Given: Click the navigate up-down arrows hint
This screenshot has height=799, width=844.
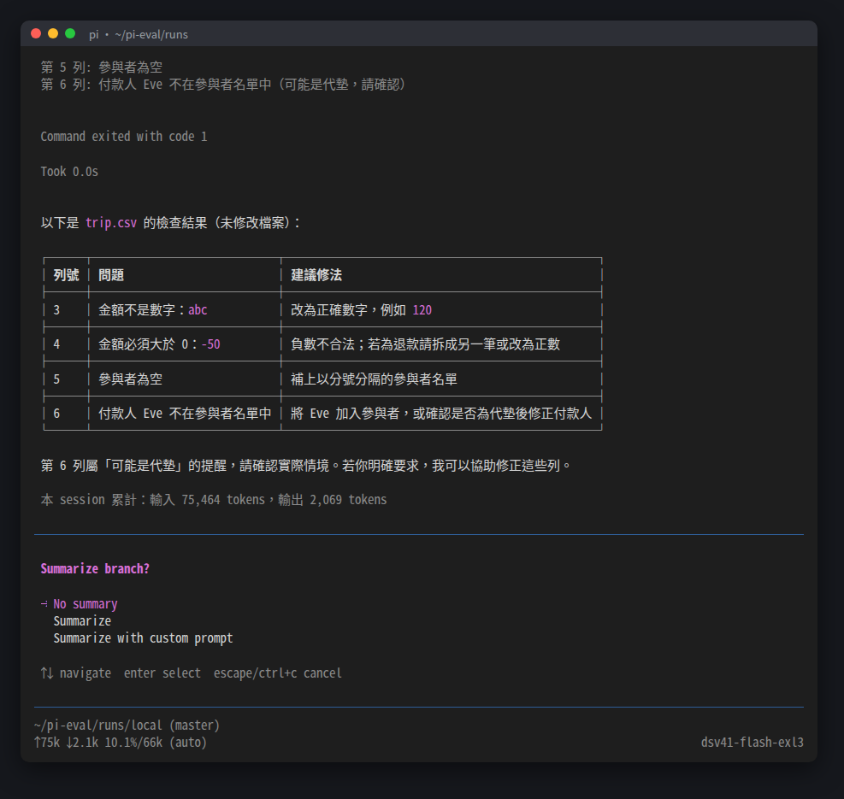Looking at the screenshot, I should click(x=47, y=673).
